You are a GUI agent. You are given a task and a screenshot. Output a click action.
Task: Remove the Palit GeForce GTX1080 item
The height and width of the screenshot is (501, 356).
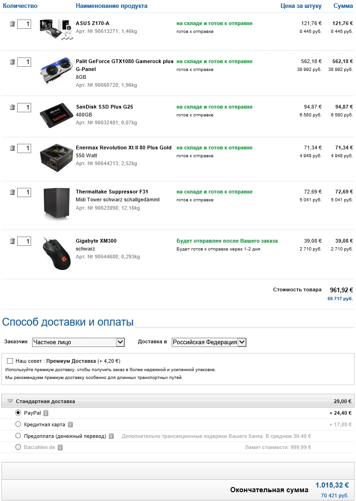[x=12, y=62]
